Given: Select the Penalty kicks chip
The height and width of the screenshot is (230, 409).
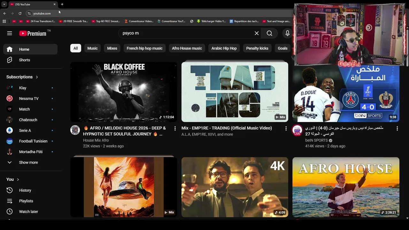Looking at the screenshot, I should [257, 48].
